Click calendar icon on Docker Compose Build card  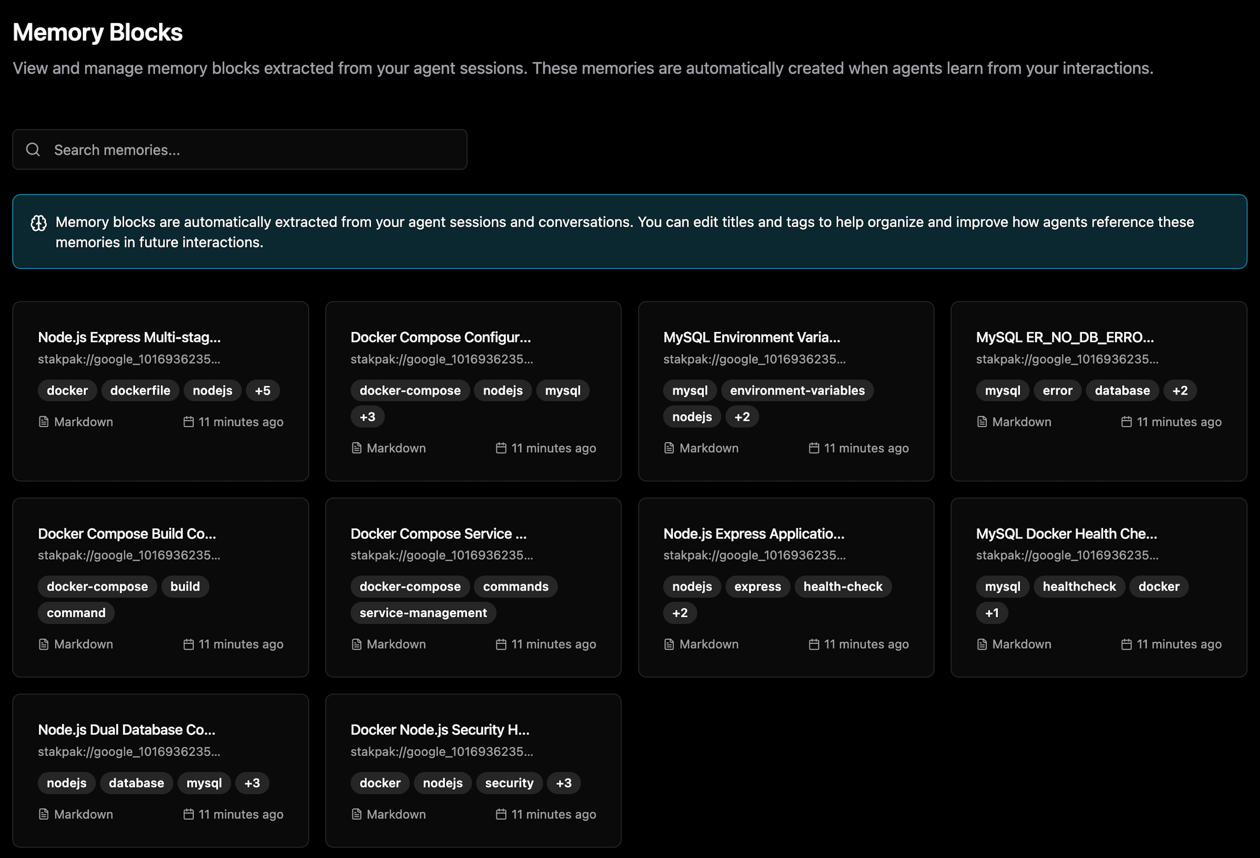[x=188, y=644]
